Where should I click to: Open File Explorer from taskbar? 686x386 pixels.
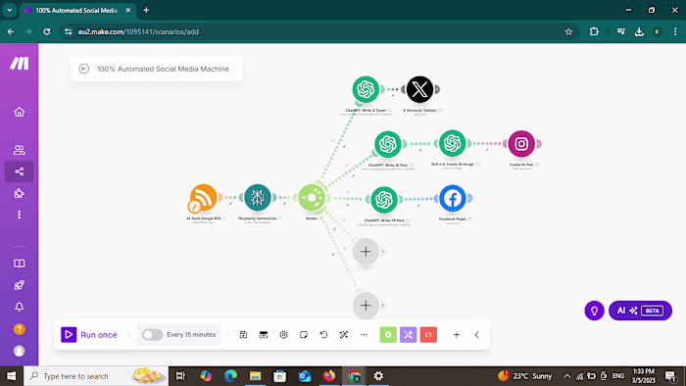(x=255, y=376)
